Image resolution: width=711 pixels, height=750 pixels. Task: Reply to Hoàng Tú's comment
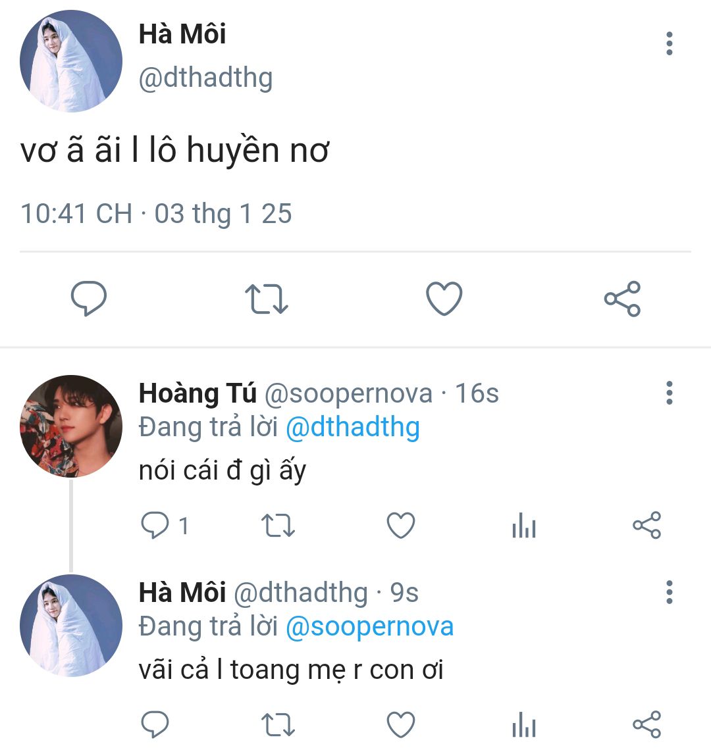(x=156, y=526)
